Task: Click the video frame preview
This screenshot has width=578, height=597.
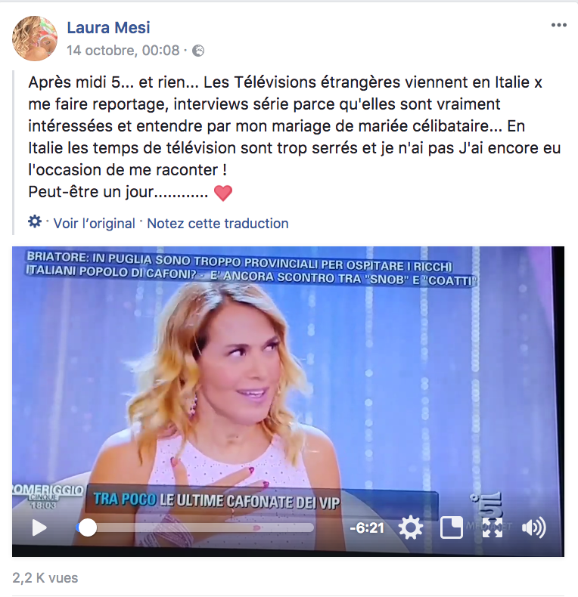Action: [288, 381]
